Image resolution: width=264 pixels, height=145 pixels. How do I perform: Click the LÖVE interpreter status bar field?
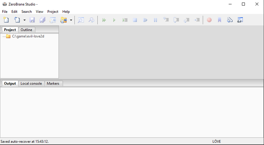pyautogui.click(x=217, y=141)
